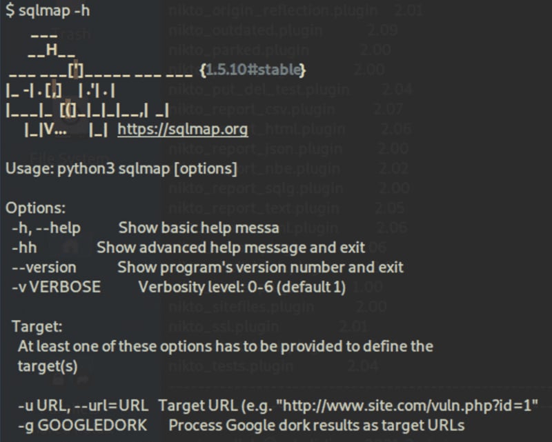Click the '--version' option flag
The height and width of the screenshot is (442, 552).
[x=44, y=267]
